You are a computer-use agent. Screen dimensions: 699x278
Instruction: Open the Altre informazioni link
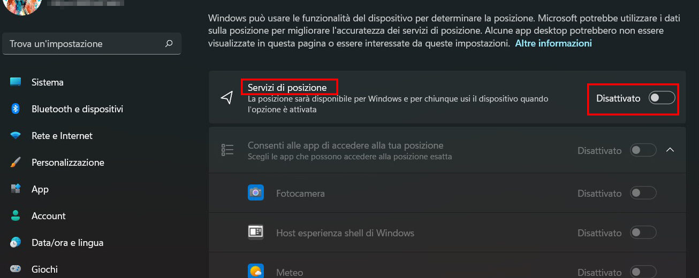click(x=553, y=43)
